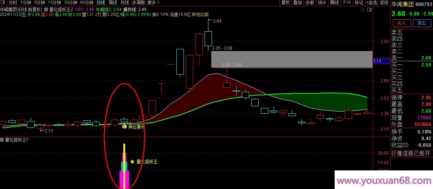Click the diamond icon above the chart
This screenshot has width=433, height=189.
click(x=363, y=10)
